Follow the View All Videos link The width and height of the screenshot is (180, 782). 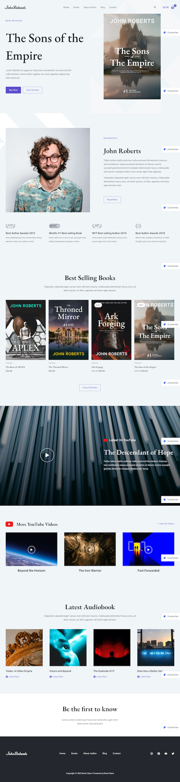[166, 524]
